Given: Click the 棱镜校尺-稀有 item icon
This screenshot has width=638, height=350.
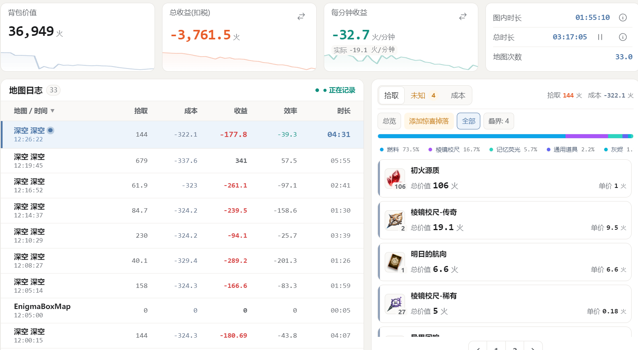Looking at the screenshot, I should (x=395, y=304).
